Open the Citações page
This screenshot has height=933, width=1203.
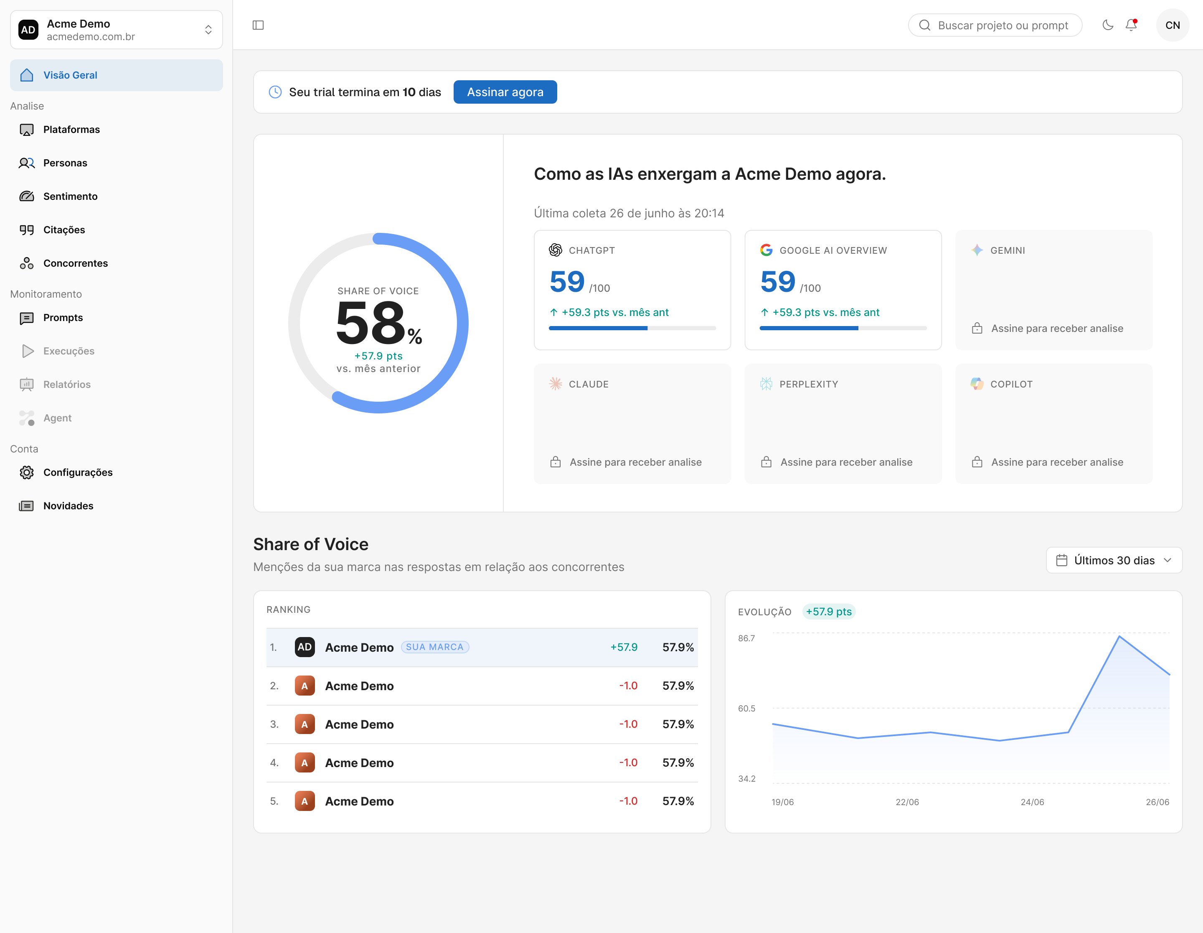point(116,230)
